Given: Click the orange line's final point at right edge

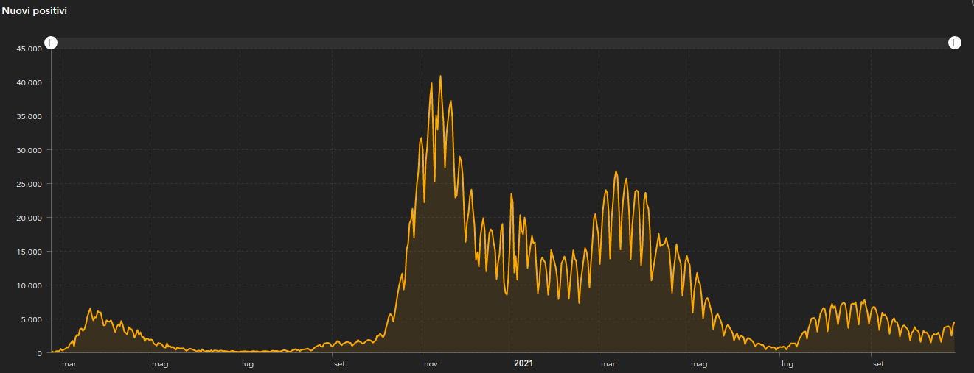Looking at the screenshot, I should (954, 322).
